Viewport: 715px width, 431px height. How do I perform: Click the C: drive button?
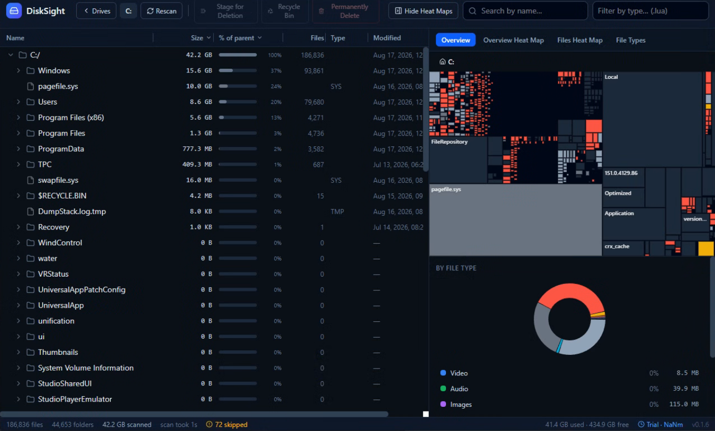click(x=128, y=10)
